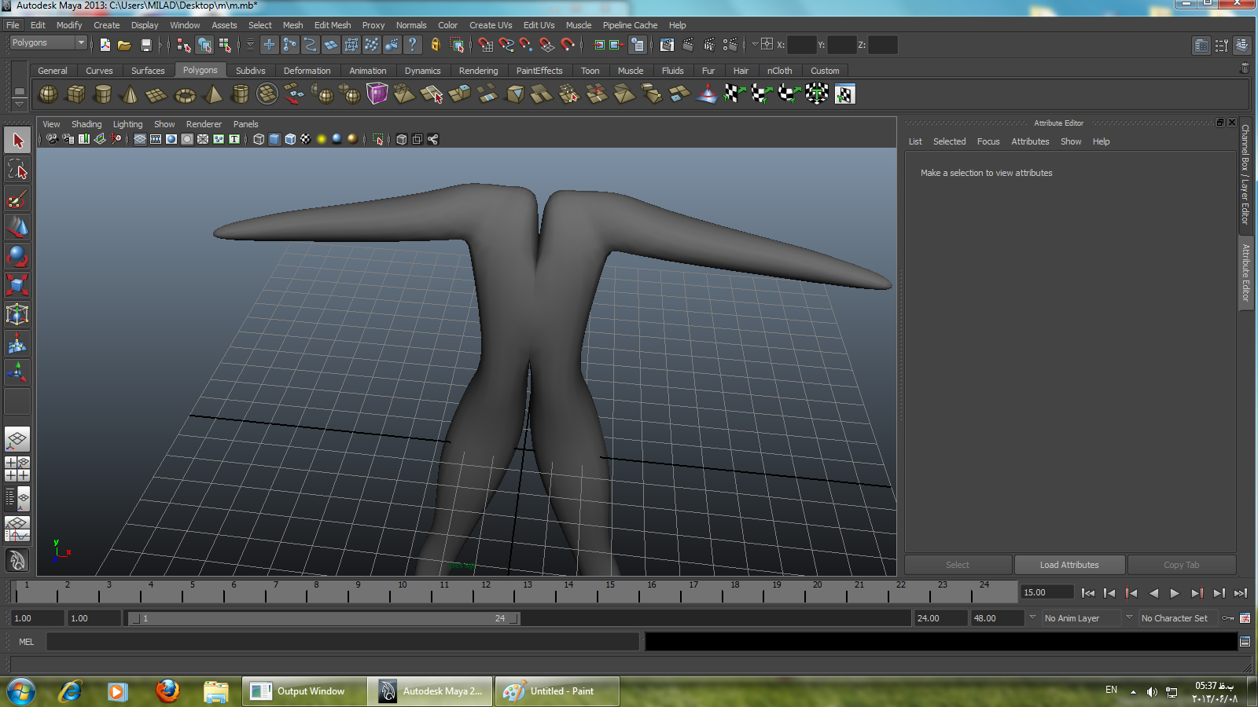Expand the selection mask dropdown arrow
1258x707 pixels.
(251, 45)
